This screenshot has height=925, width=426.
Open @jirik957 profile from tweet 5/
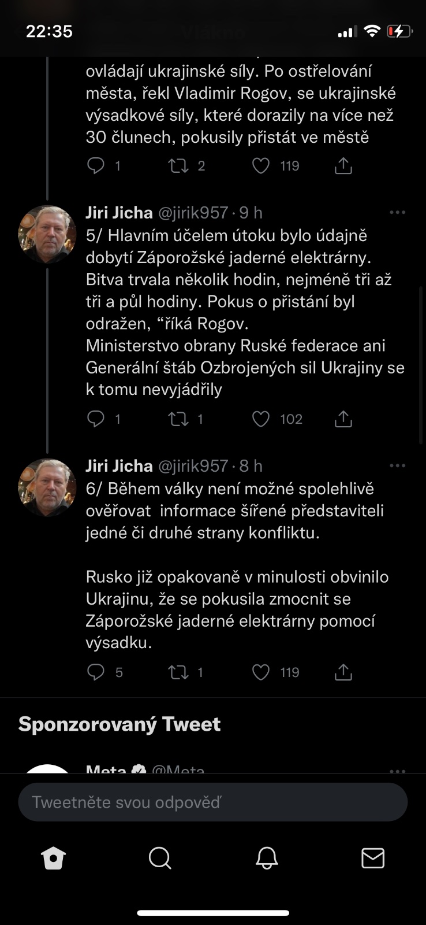pos(193,213)
